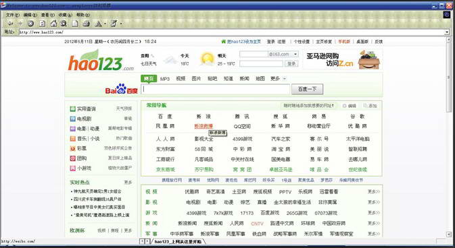Click the Baidu paw logo
This screenshot has width=455, height=248.
click(x=121, y=88)
